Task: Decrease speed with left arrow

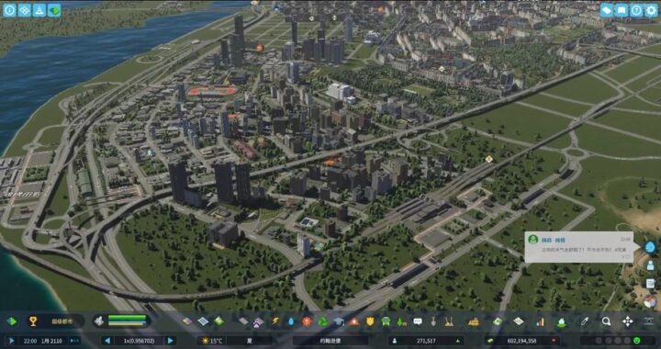Action: (x=107, y=341)
